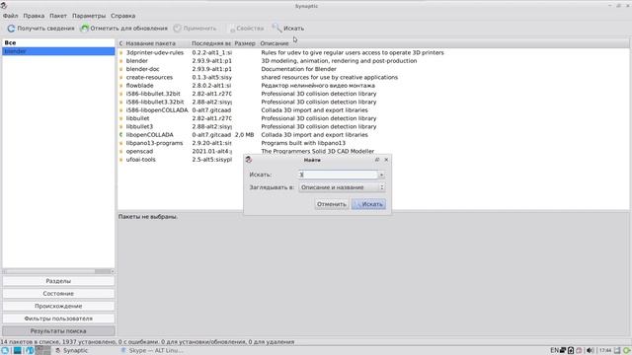
Task: Click the Искать text input field
Action: [338, 175]
